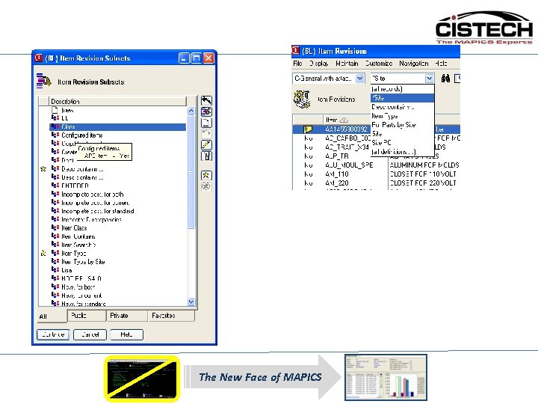Image resolution: width=538 pixels, height=404 pixels.
Task: Click the yellow note flag on row 4A1455300392
Action: pyautogui.click(x=308, y=129)
